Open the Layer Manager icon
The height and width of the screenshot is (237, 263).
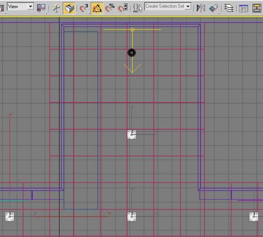(228, 8)
